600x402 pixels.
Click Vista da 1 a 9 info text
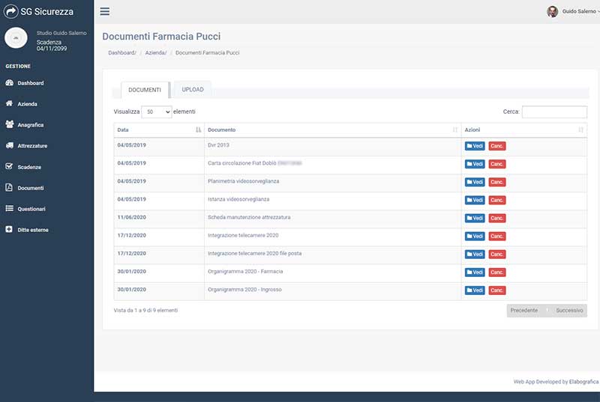coord(145,311)
